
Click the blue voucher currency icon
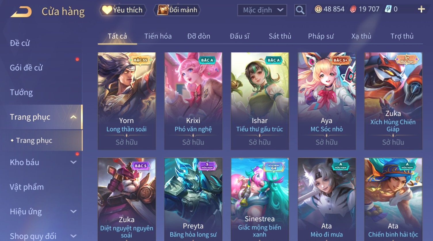point(388,9)
